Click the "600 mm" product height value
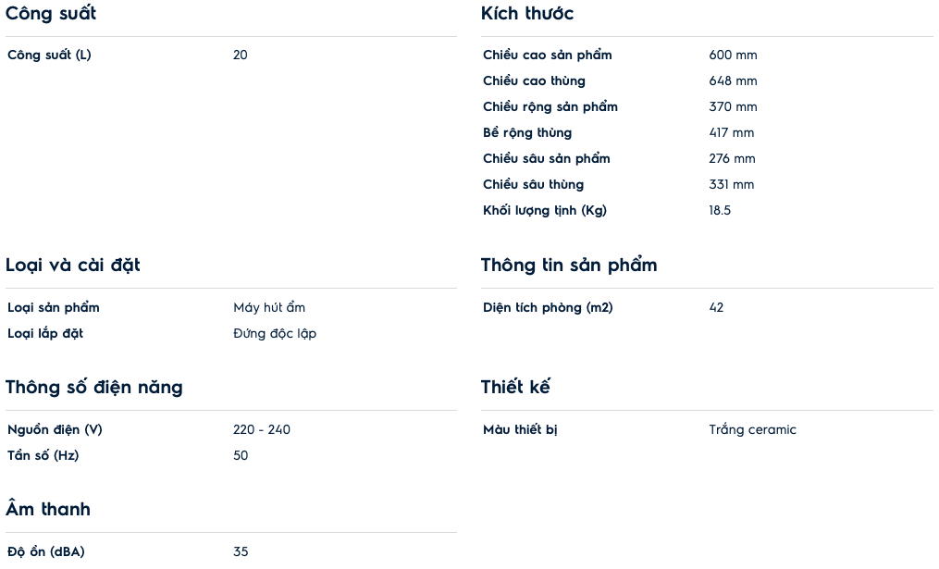The width and height of the screenshot is (939, 569). tap(733, 56)
